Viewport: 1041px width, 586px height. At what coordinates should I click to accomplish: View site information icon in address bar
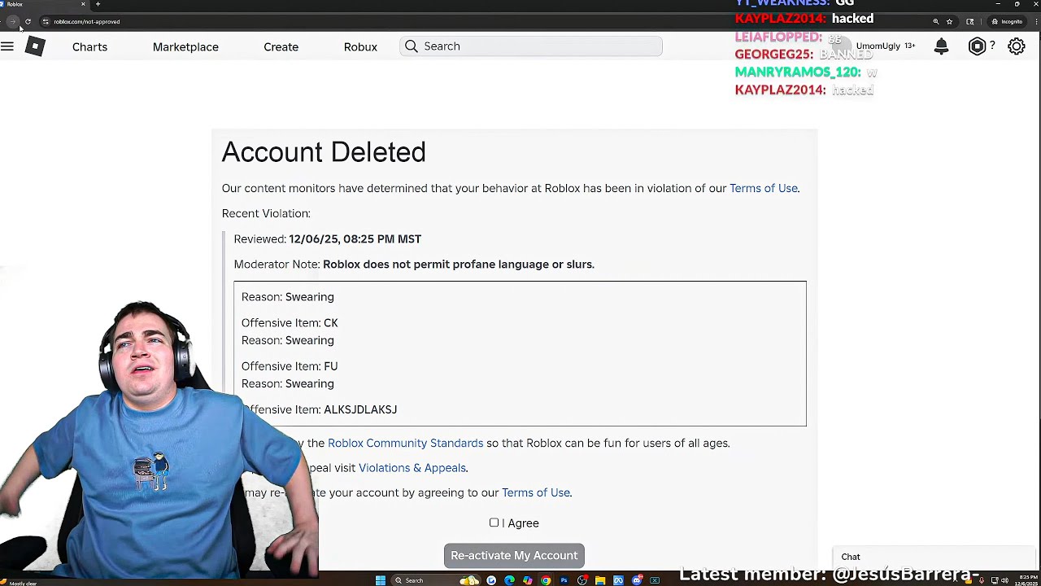pos(46,22)
